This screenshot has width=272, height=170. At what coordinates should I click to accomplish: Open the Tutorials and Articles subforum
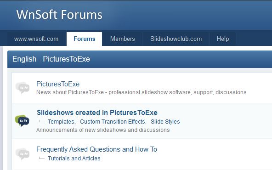click(74, 159)
